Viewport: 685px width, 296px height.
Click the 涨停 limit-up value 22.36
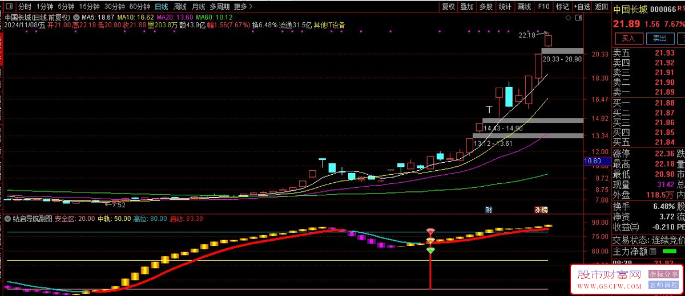click(x=664, y=154)
